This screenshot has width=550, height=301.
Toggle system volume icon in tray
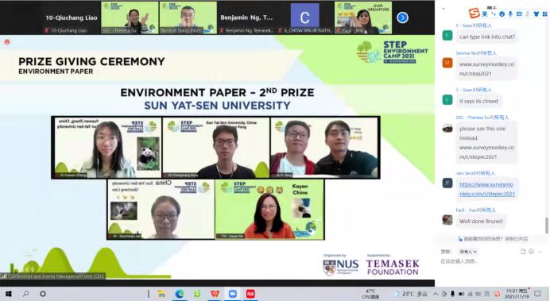[x=478, y=294]
